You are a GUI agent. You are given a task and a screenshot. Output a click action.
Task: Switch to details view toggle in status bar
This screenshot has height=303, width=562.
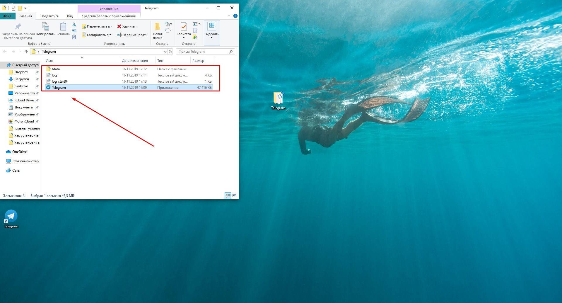point(228,195)
